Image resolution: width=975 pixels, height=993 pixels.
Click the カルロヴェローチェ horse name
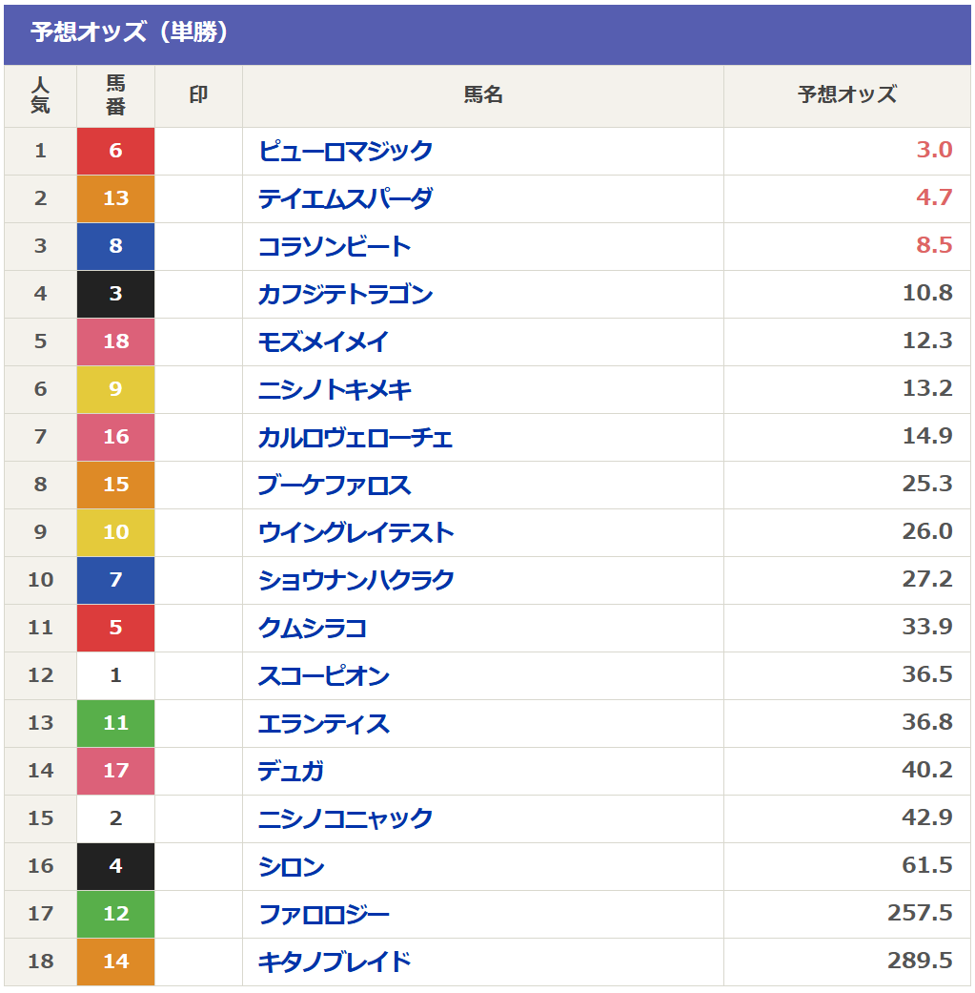point(355,437)
